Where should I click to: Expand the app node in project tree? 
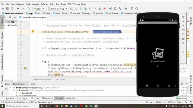5,22
